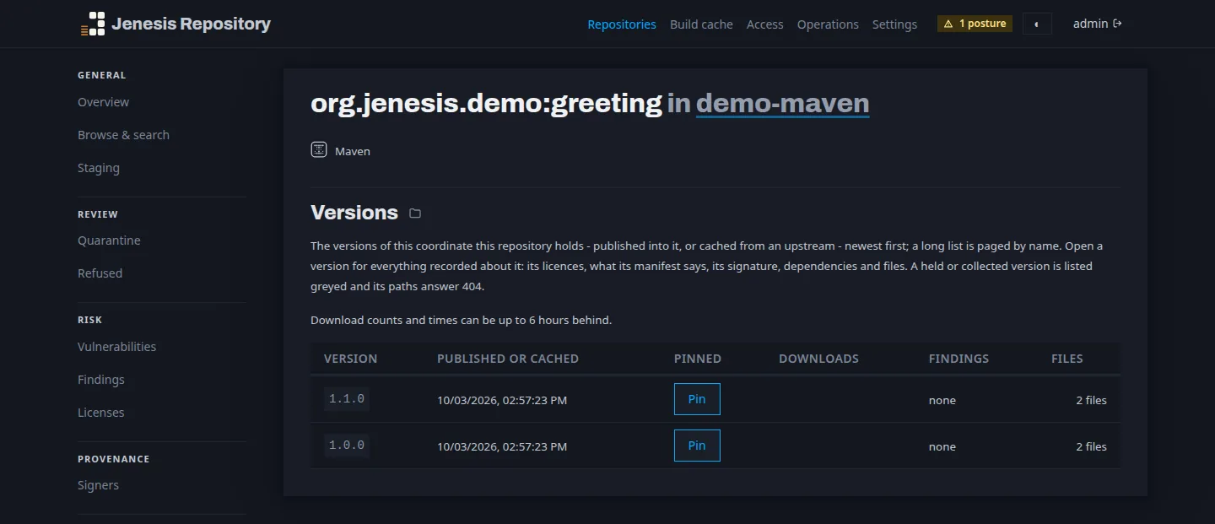Image resolution: width=1215 pixels, height=524 pixels.
Task: Click the collapse arrow button in header
Action: (x=1037, y=24)
